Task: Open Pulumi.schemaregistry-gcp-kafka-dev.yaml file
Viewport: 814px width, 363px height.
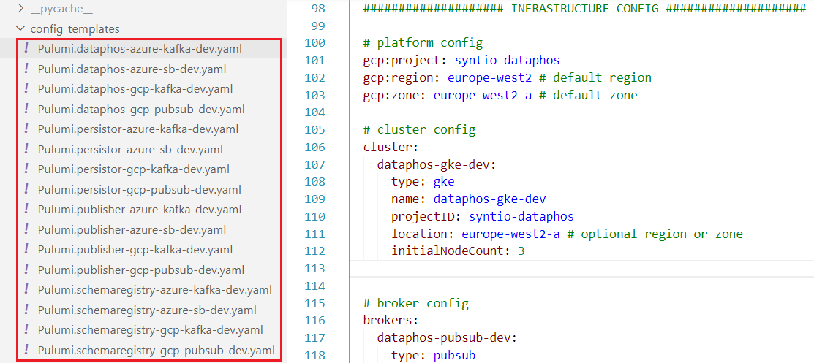Action: 150,330
